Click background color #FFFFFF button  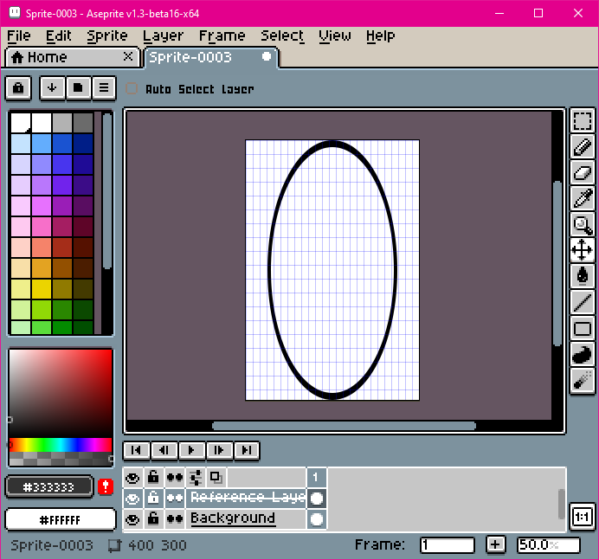coord(61,520)
